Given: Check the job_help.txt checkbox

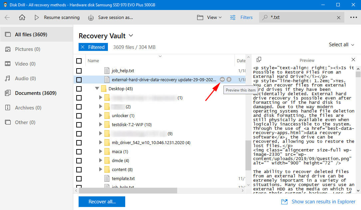Looking at the screenshot, I should (79, 71).
